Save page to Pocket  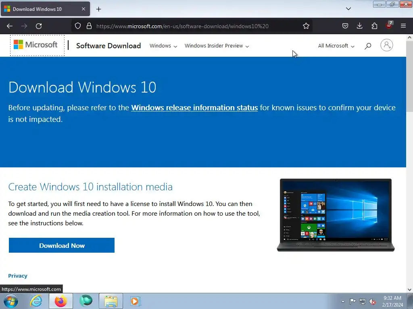tap(345, 26)
